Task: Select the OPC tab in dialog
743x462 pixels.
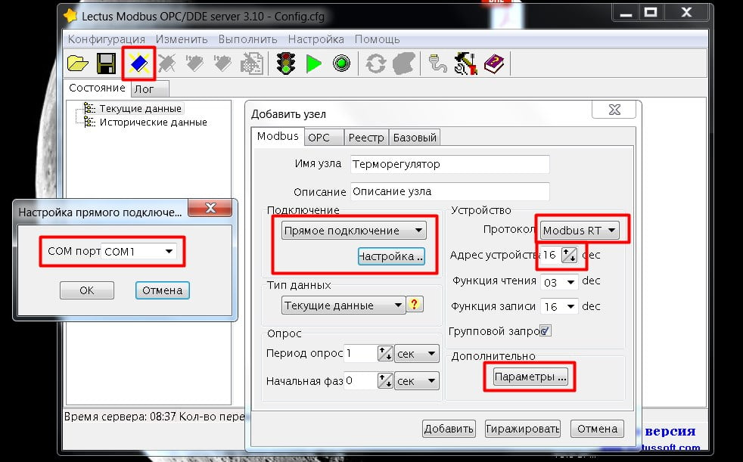Action: [x=324, y=138]
